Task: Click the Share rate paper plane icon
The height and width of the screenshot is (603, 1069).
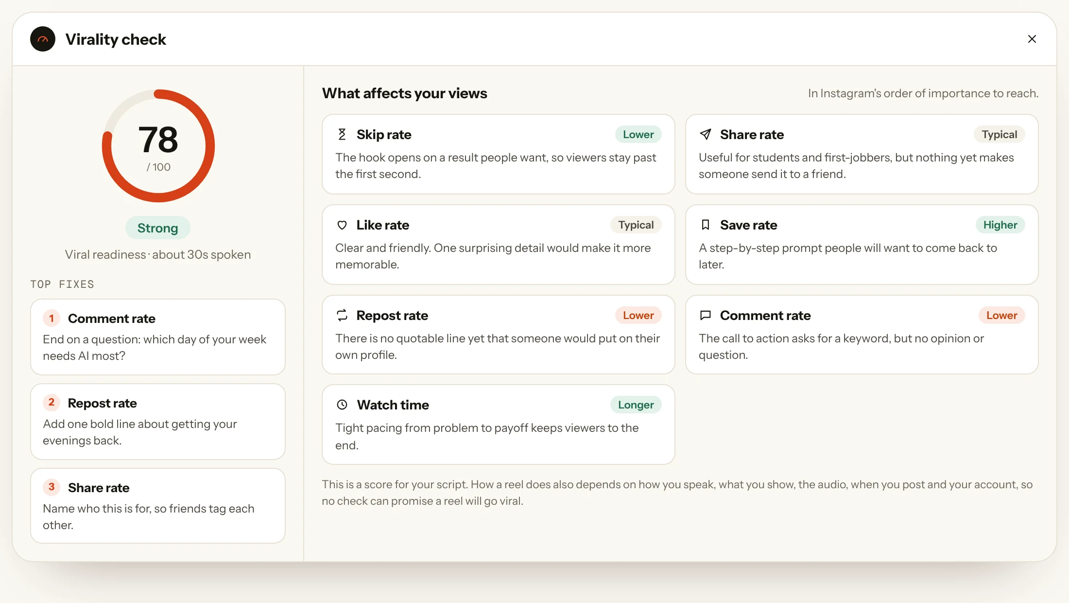Action: click(x=706, y=134)
